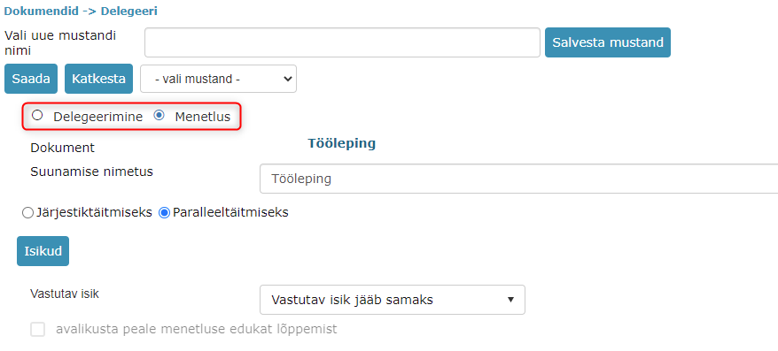
Task: Click the Salvesta mustand button
Action: pos(608,42)
